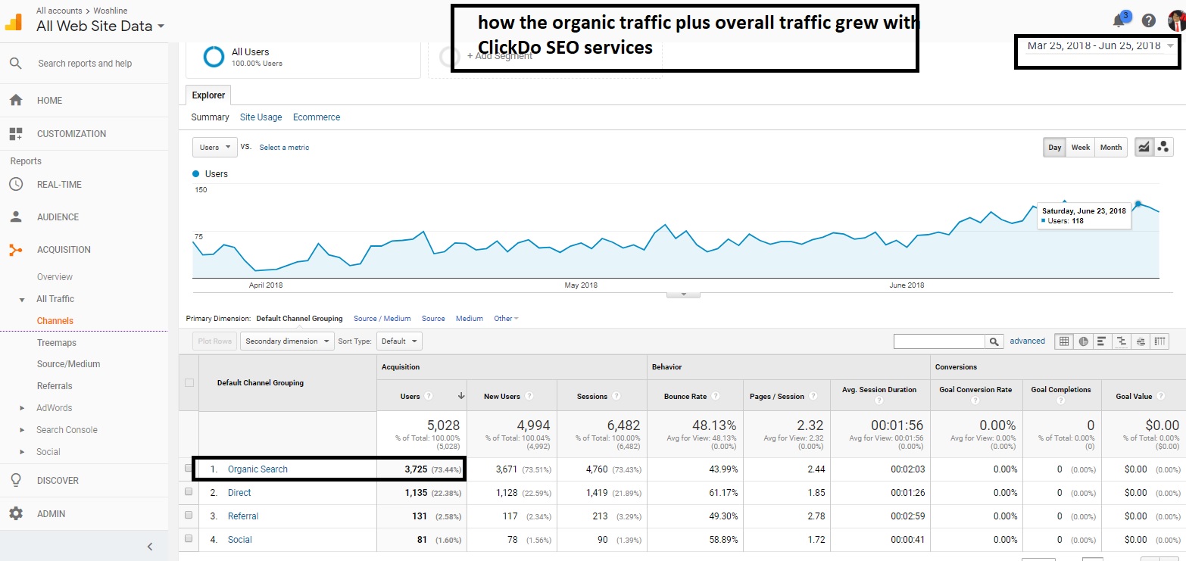Switch to the motion chart icon
Screen dimensions: 1186x561
tap(1163, 147)
